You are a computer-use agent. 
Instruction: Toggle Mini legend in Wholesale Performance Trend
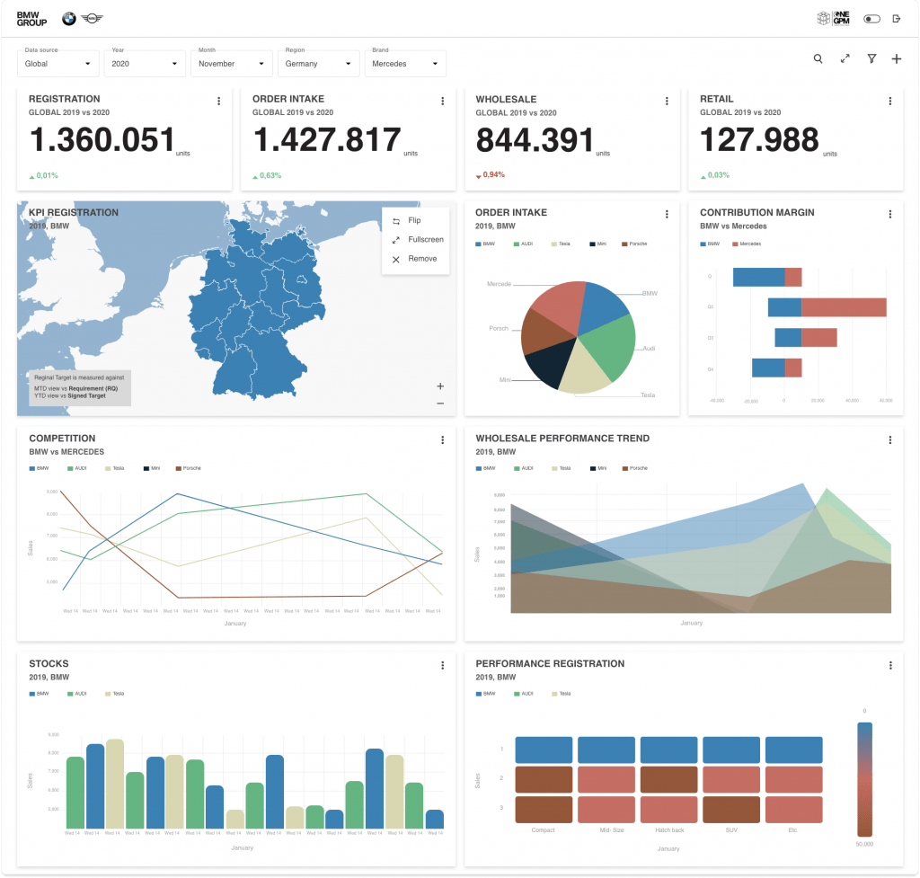point(599,468)
